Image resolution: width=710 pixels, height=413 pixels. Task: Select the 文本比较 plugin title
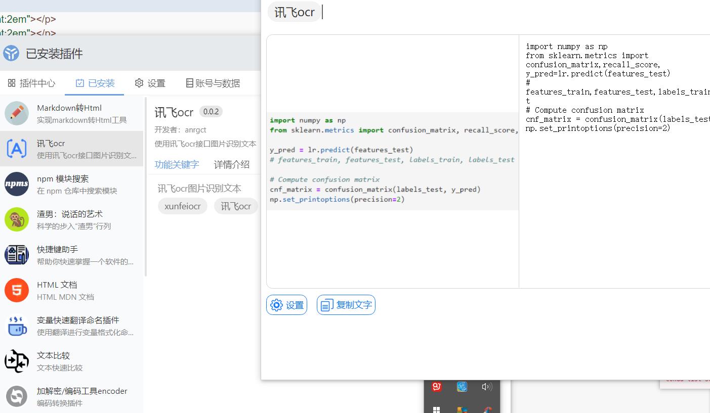[x=53, y=355]
